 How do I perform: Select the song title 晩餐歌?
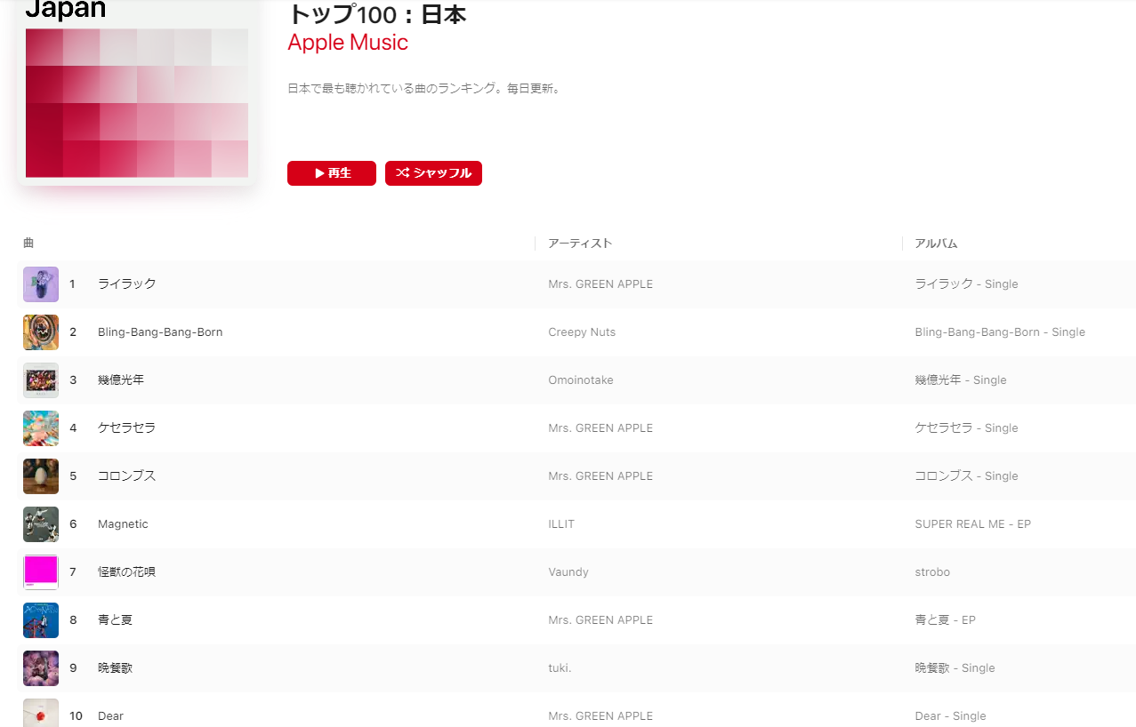click(x=115, y=668)
